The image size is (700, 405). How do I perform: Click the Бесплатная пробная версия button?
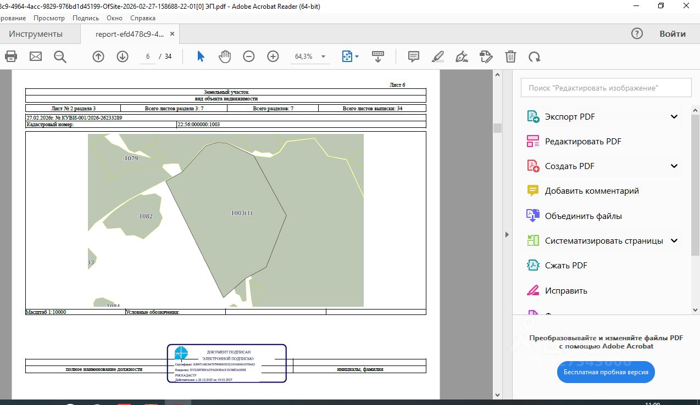pos(605,372)
